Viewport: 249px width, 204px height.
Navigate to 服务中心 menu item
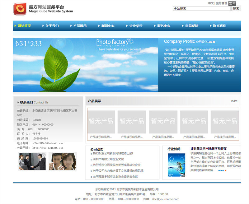coord(164,26)
